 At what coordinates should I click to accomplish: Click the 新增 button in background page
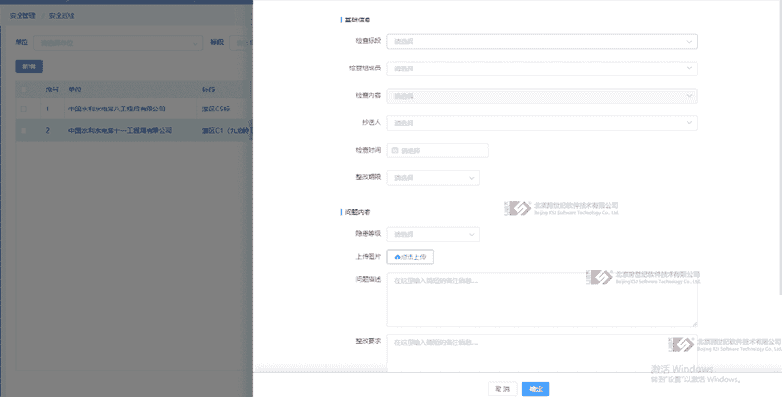coord(29,66)
